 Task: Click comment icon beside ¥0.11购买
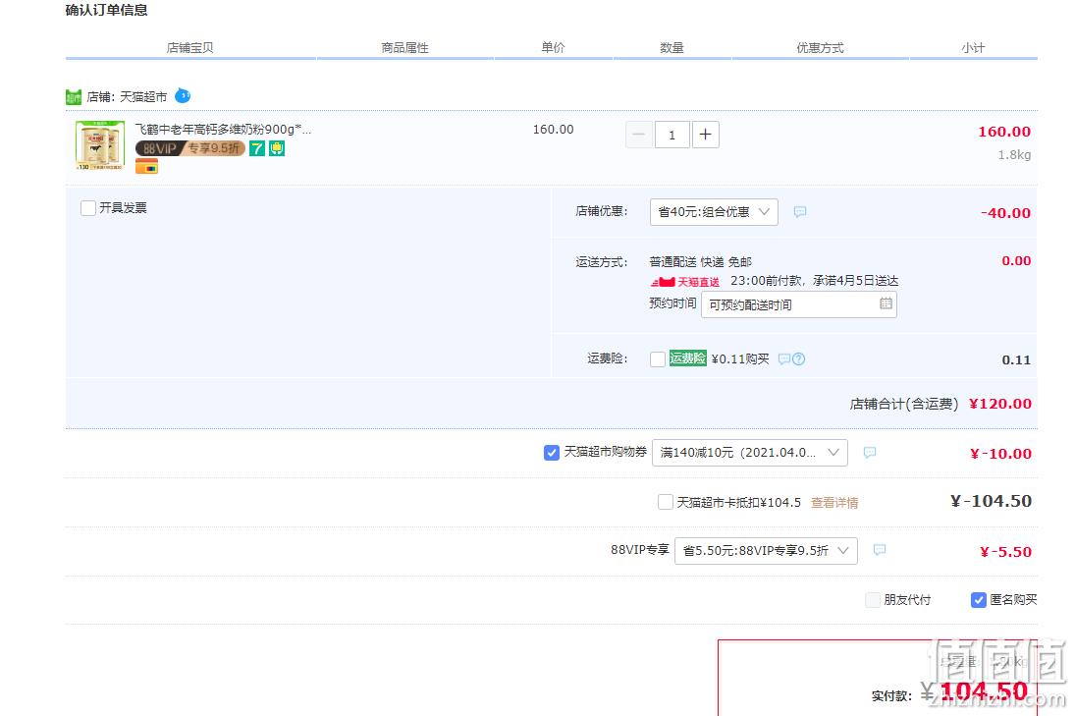pos(784,358)
